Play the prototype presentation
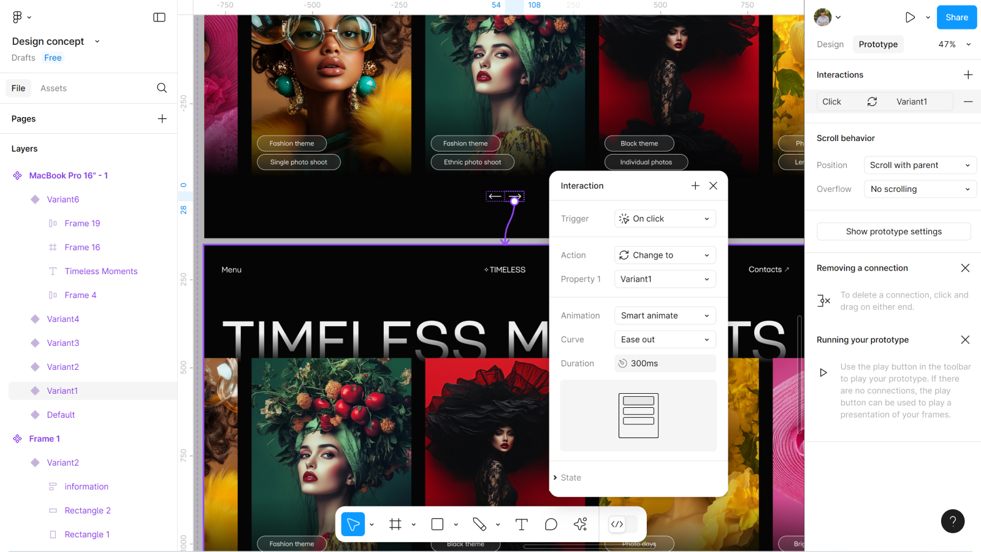This screenshot has height=552, width=981. (x=910, y=17)
